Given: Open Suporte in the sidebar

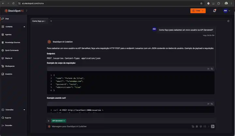Looking at the screenshot, I should point(8,117).
